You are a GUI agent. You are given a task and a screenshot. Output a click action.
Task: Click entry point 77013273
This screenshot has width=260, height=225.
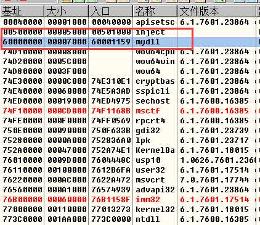point(111,210)
